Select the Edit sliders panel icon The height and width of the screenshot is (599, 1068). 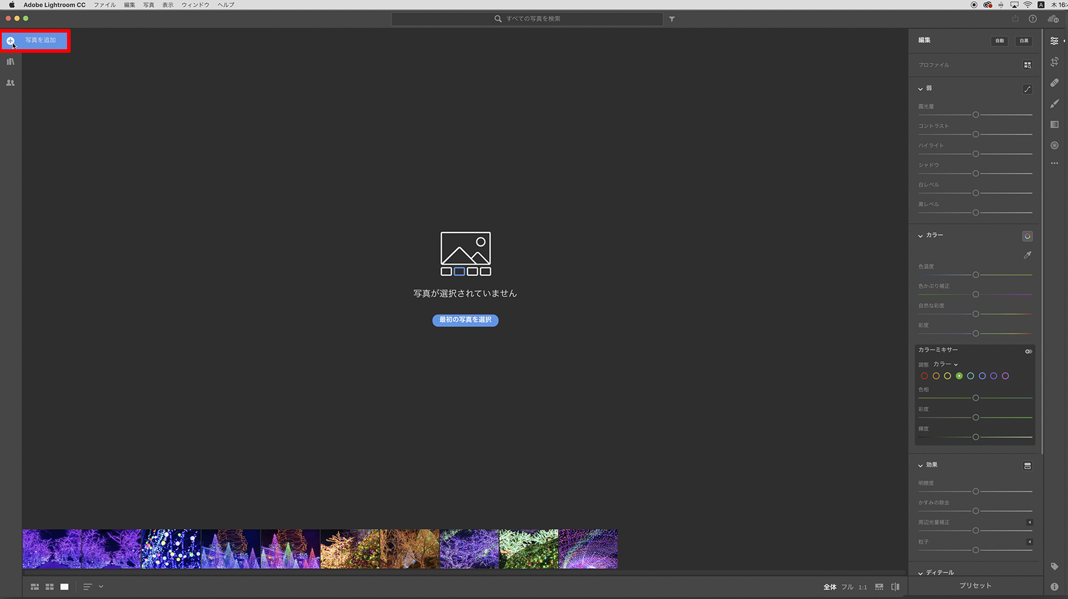pyautogui.click(x=1054, y=41)
